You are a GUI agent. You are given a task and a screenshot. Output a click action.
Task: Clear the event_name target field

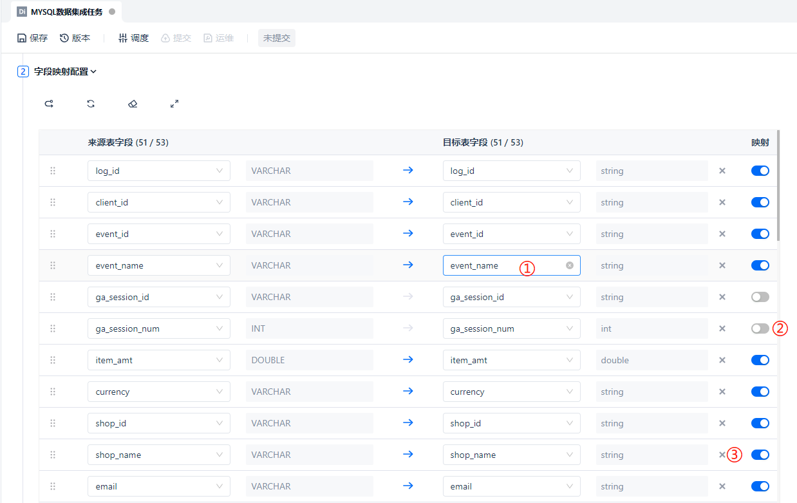point(570,265)
